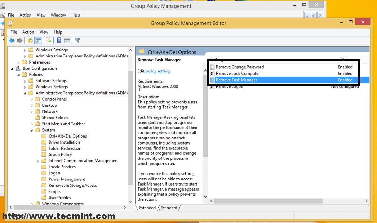Click the Export List toolbar icon

pos(48,41)
